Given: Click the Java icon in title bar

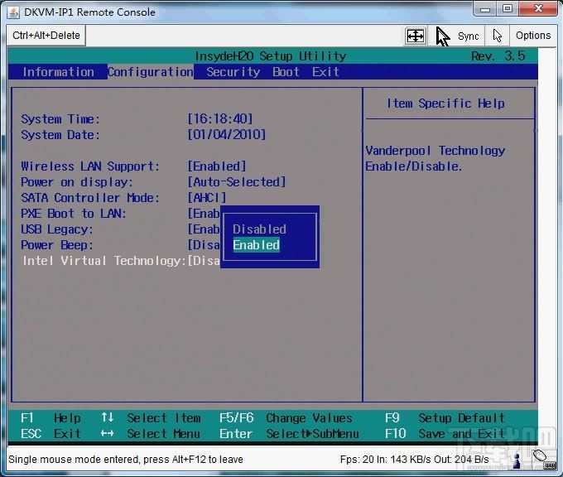Looking at the screenshot, I should 12,12.
